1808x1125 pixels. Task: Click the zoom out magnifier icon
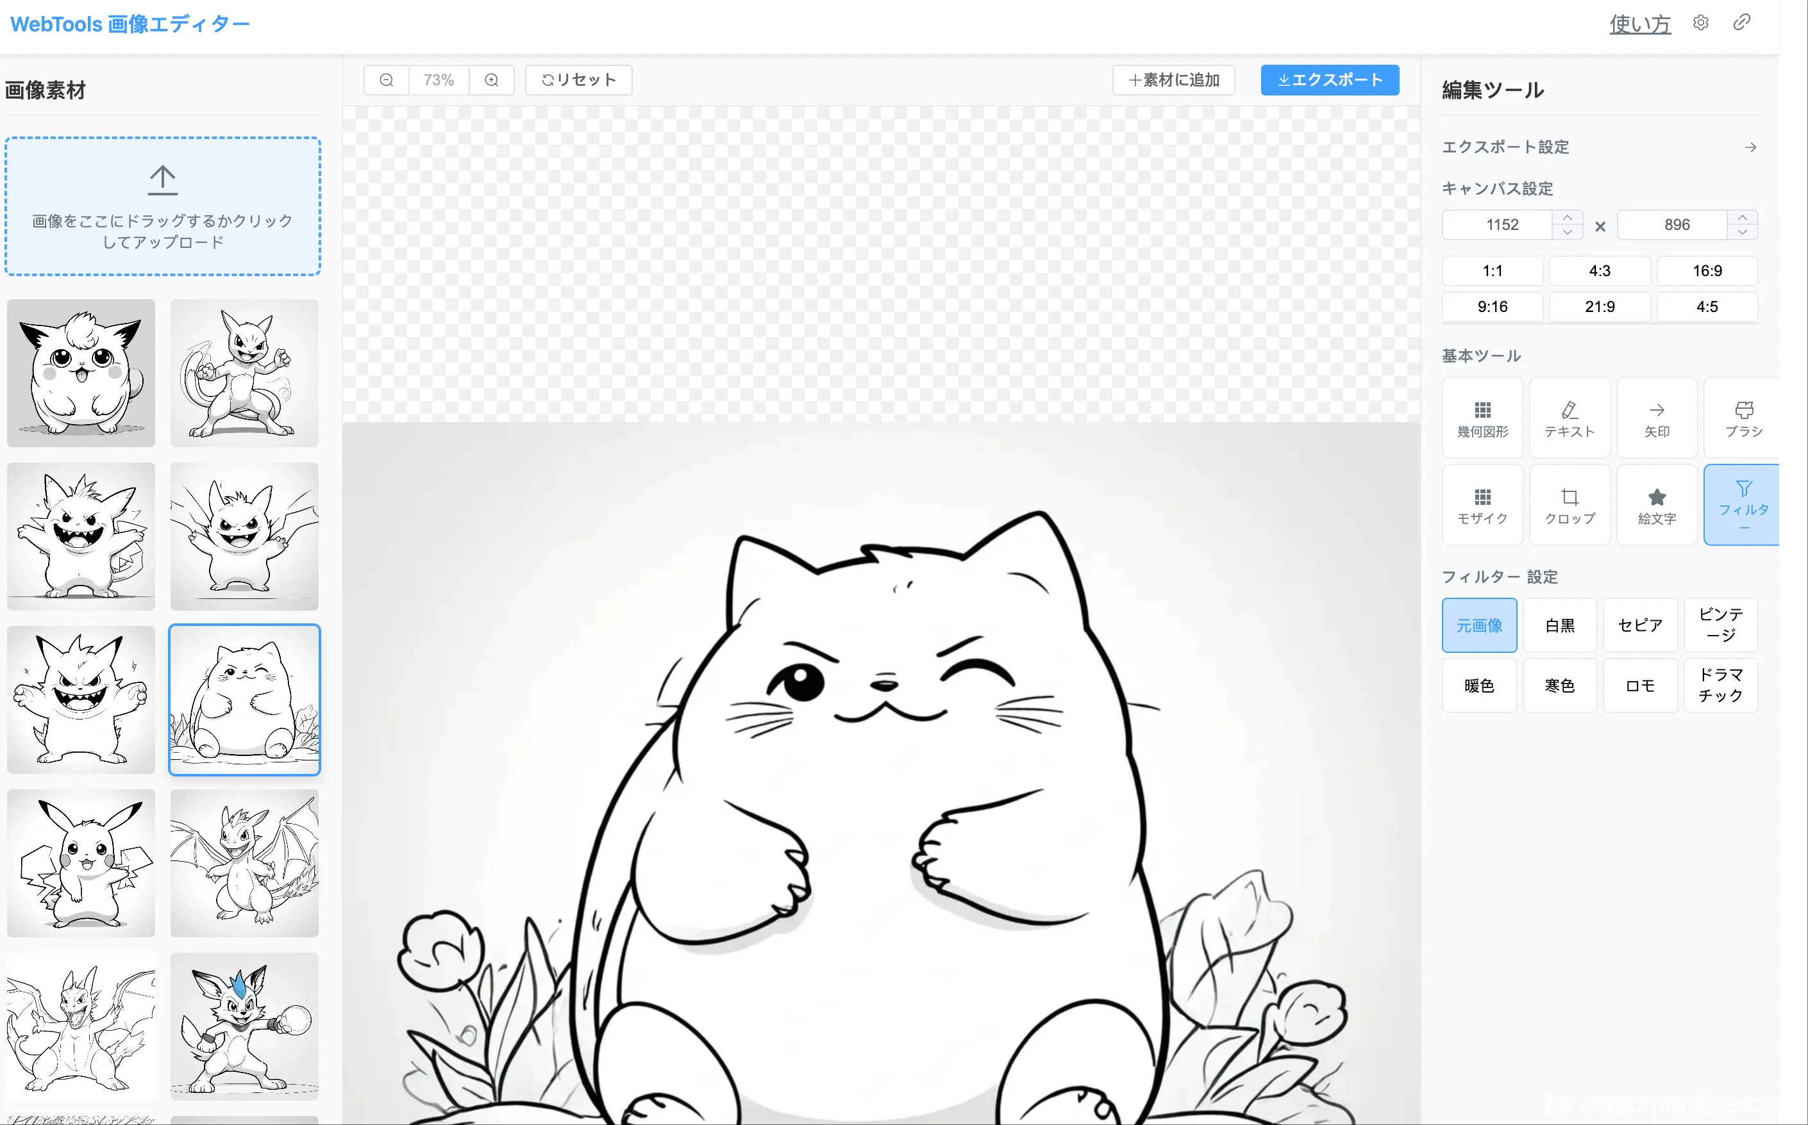pyautogui.click(x=387, y=79)
